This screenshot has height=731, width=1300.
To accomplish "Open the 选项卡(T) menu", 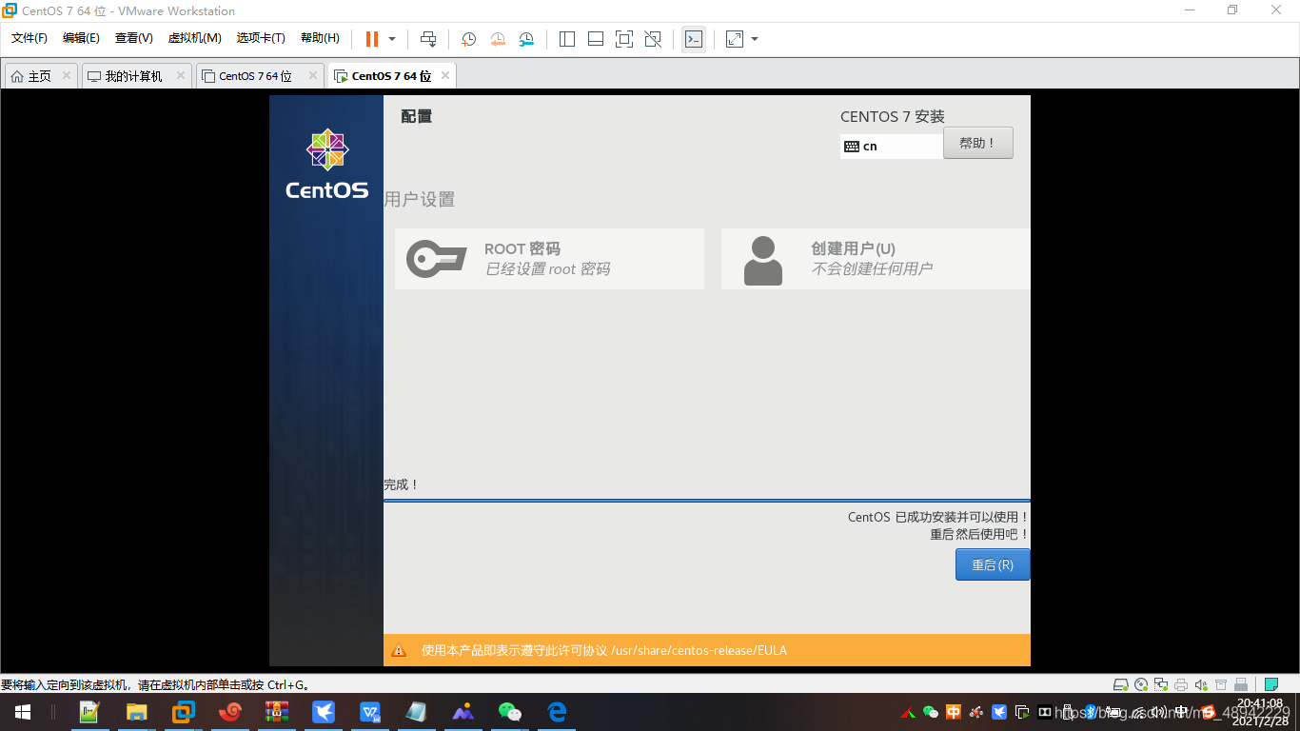I will pos(261,38).
